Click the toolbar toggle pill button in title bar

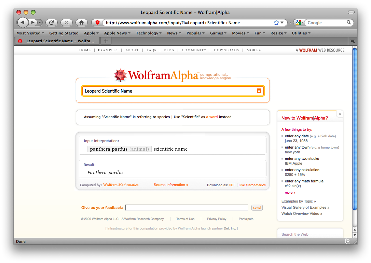351,12
